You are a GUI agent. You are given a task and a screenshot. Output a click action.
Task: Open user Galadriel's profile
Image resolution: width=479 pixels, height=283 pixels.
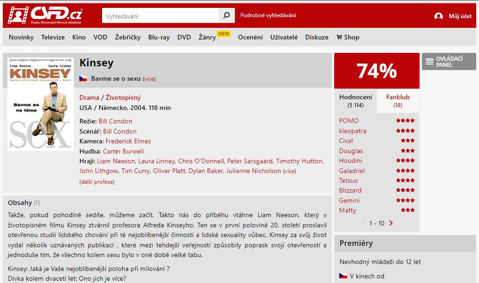(352, 171)
